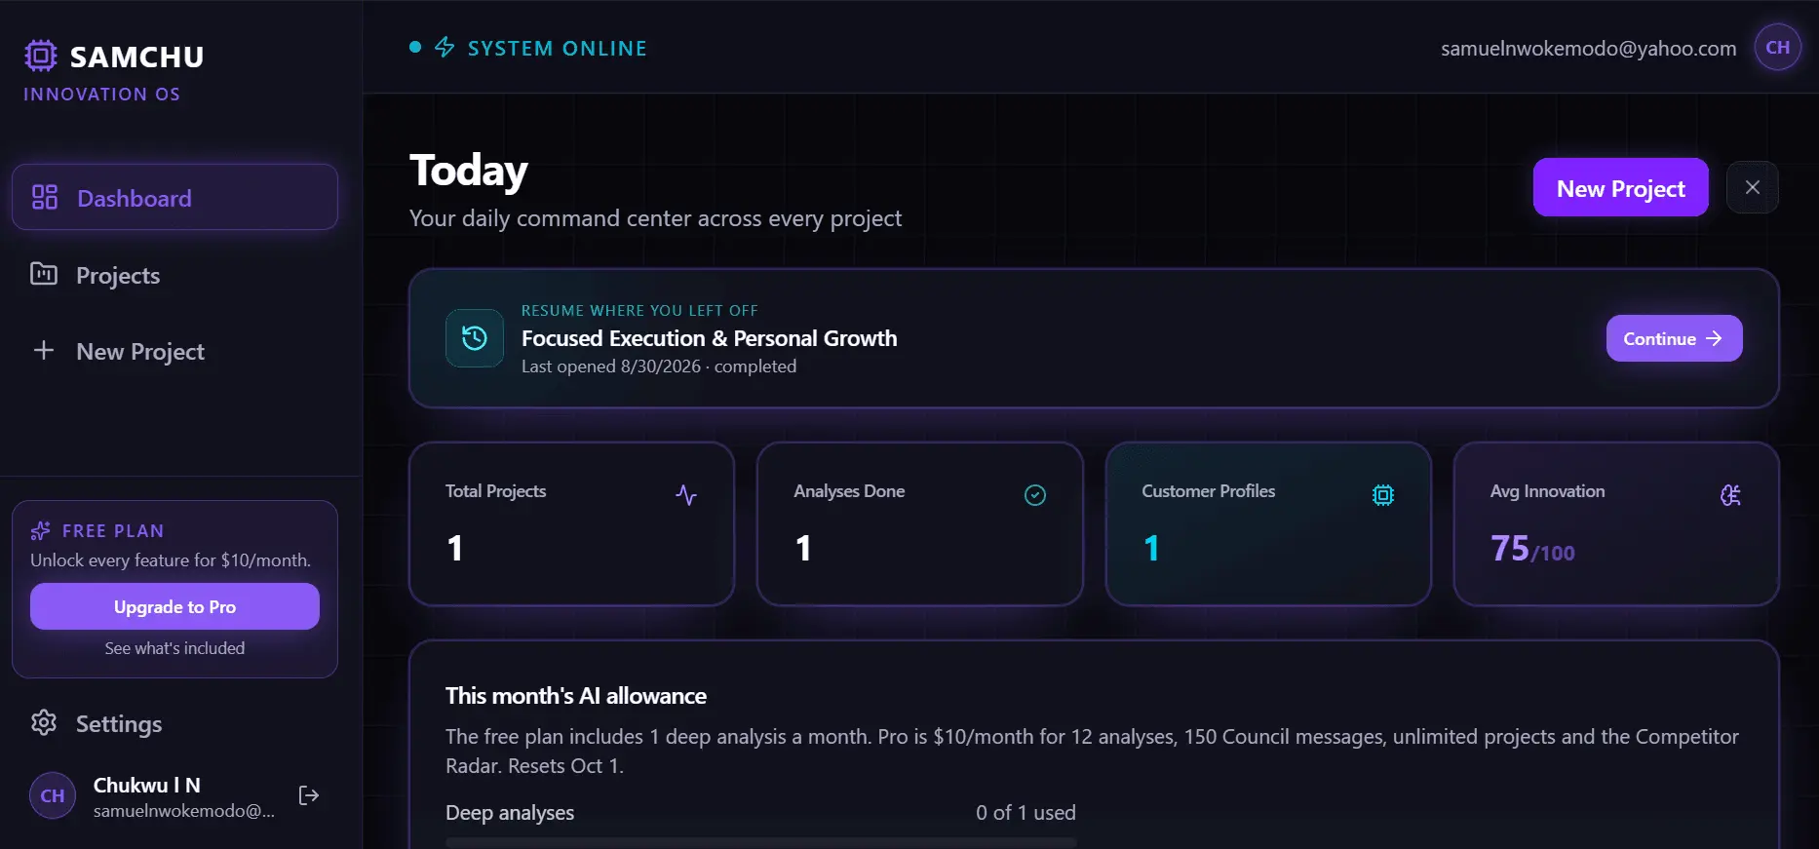Click the purple New Project button
This screenshot has height=849, width=1819.
pos(1620,187)
